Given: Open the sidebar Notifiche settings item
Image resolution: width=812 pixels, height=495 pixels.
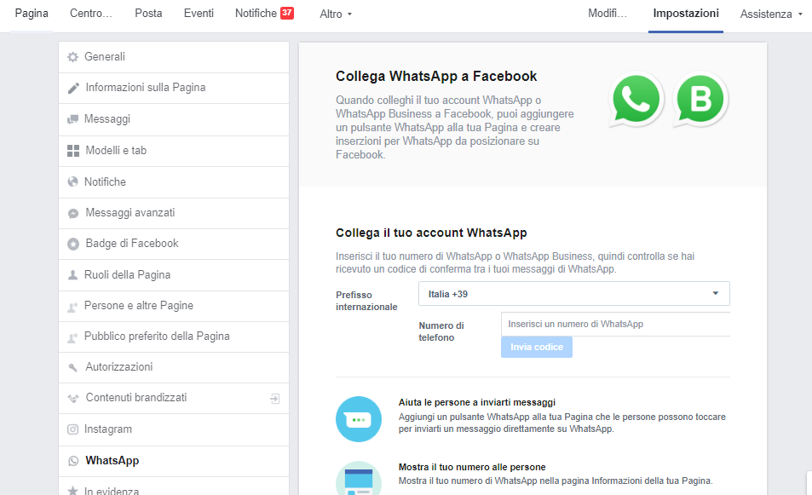Looking at the screenshot, I should pyautogui.click(x=174, y=181).
